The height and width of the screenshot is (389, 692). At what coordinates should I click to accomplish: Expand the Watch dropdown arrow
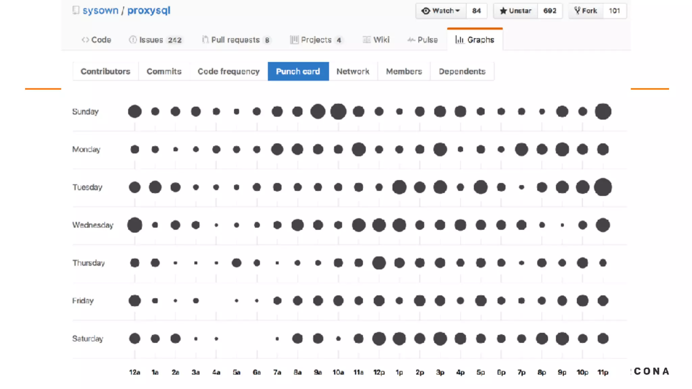[458, 11]
